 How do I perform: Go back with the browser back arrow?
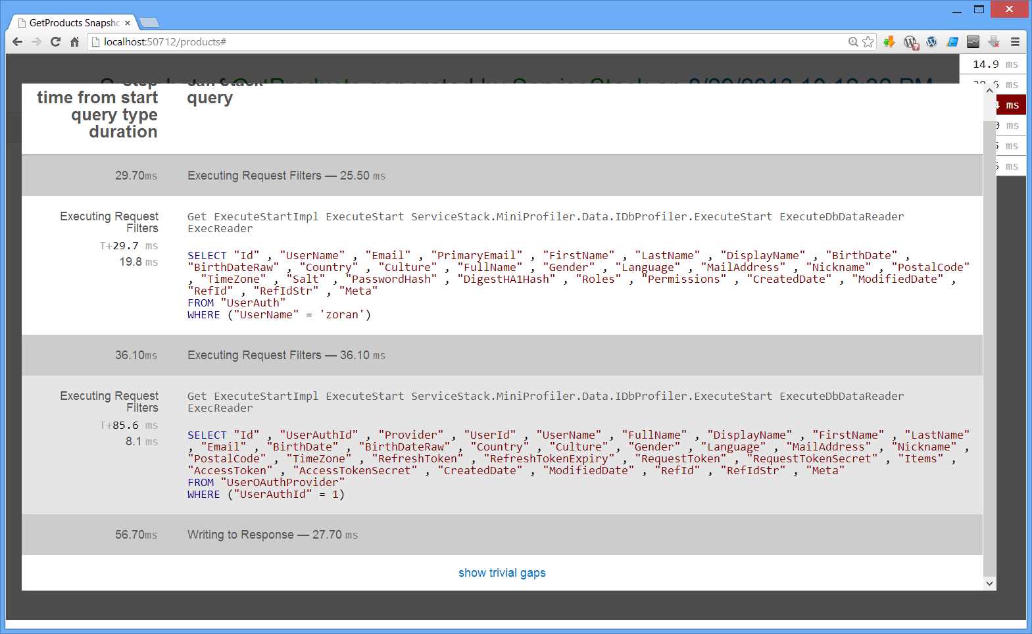point(18,41)
